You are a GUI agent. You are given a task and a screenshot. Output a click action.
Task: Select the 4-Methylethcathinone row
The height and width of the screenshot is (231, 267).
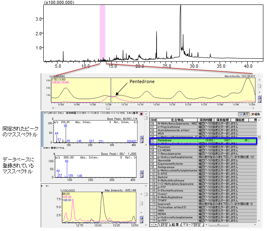(x=203, y=180)
